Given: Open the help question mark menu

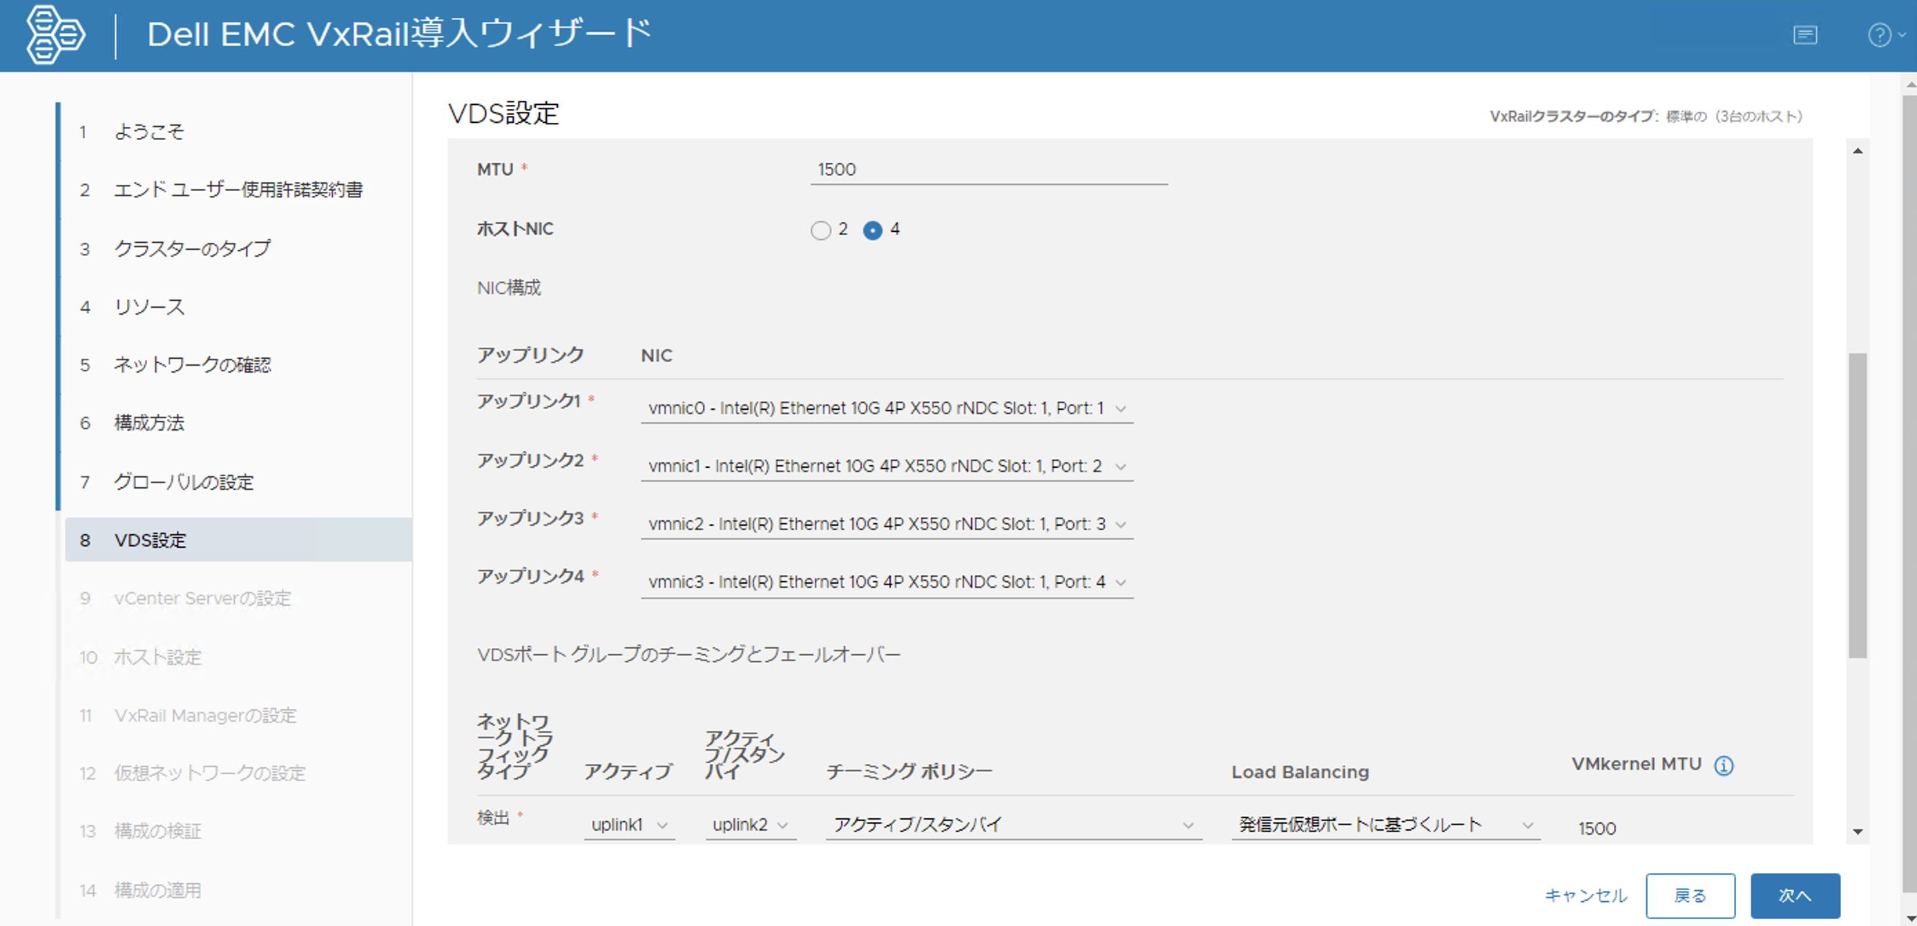Looking at the screenshot, I should coord(1880,35).
